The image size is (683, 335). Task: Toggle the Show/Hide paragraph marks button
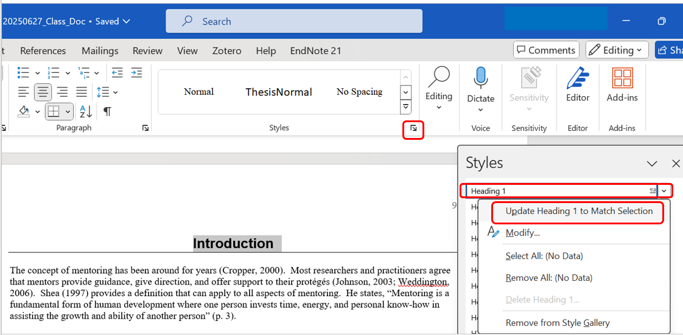(107, 111)
